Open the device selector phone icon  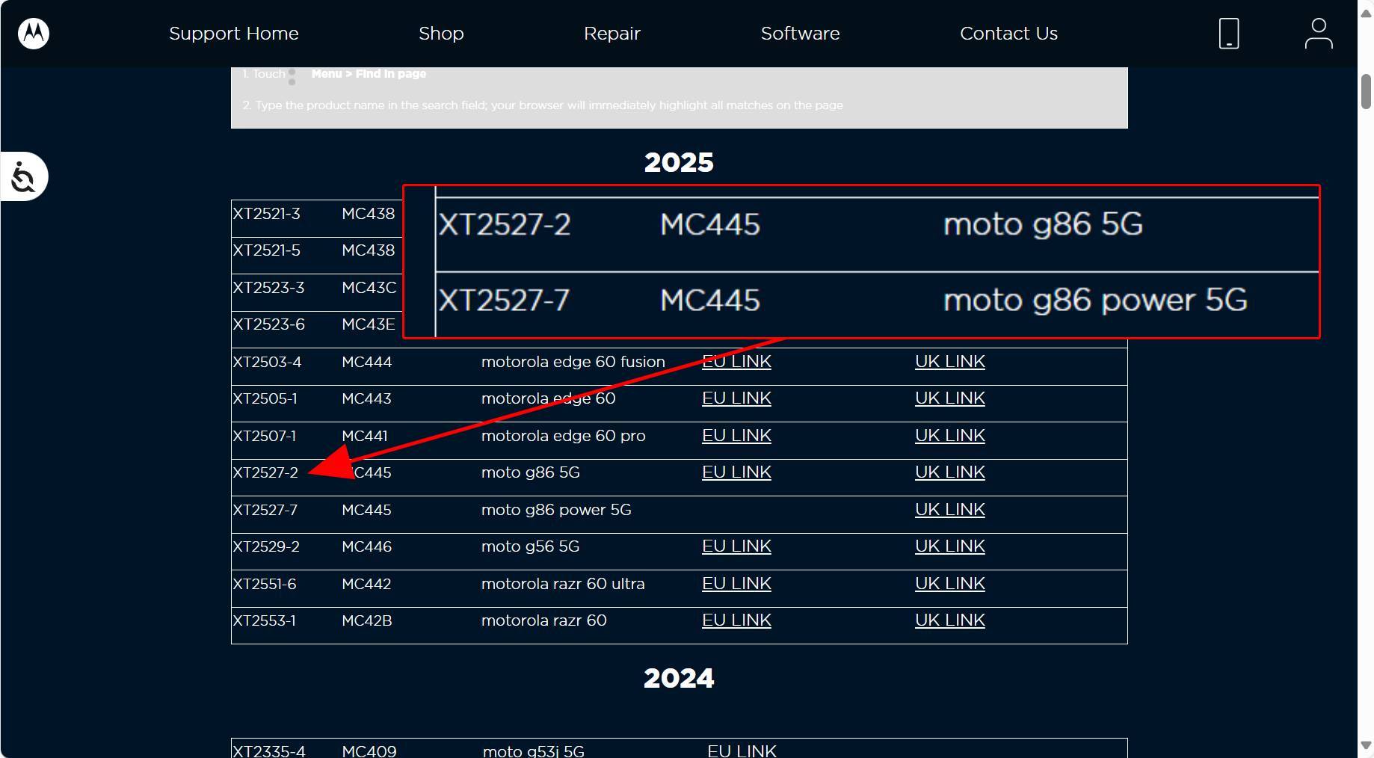[x=1229, y=34]
